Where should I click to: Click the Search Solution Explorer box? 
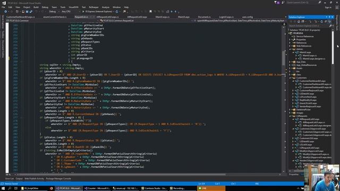(309, 26)
